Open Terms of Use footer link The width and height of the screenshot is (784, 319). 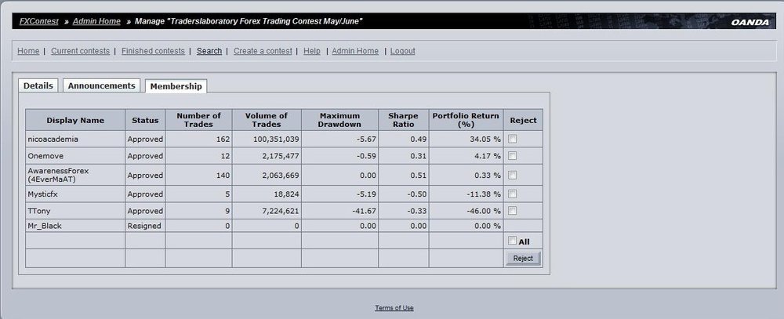pos(394,308)
